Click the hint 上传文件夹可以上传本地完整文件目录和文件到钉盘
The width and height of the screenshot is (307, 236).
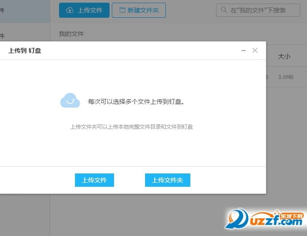click(132, 127)
